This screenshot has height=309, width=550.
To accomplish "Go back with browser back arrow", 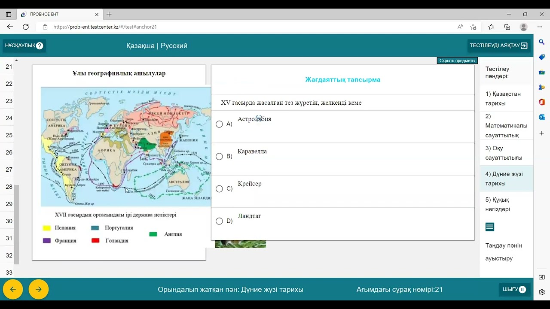I will click(x=10, y=27).
